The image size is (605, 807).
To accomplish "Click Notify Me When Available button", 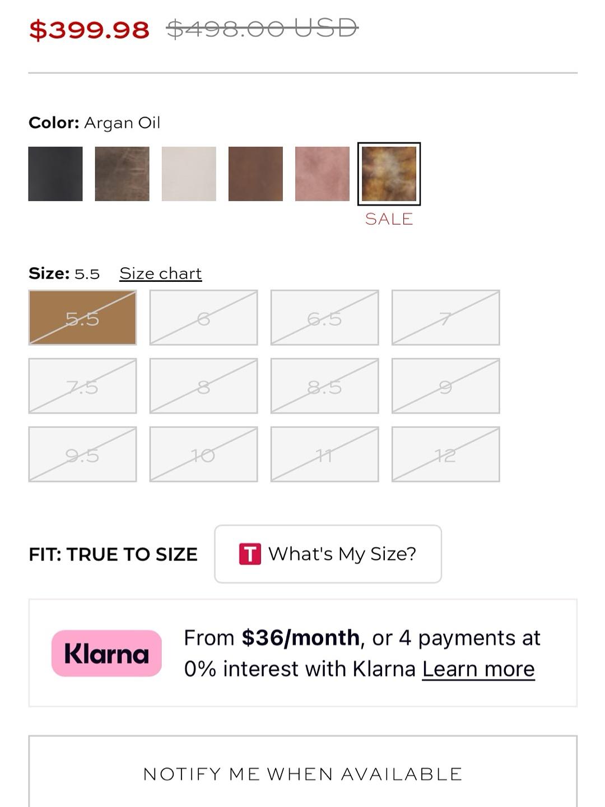I will (302, 773).
